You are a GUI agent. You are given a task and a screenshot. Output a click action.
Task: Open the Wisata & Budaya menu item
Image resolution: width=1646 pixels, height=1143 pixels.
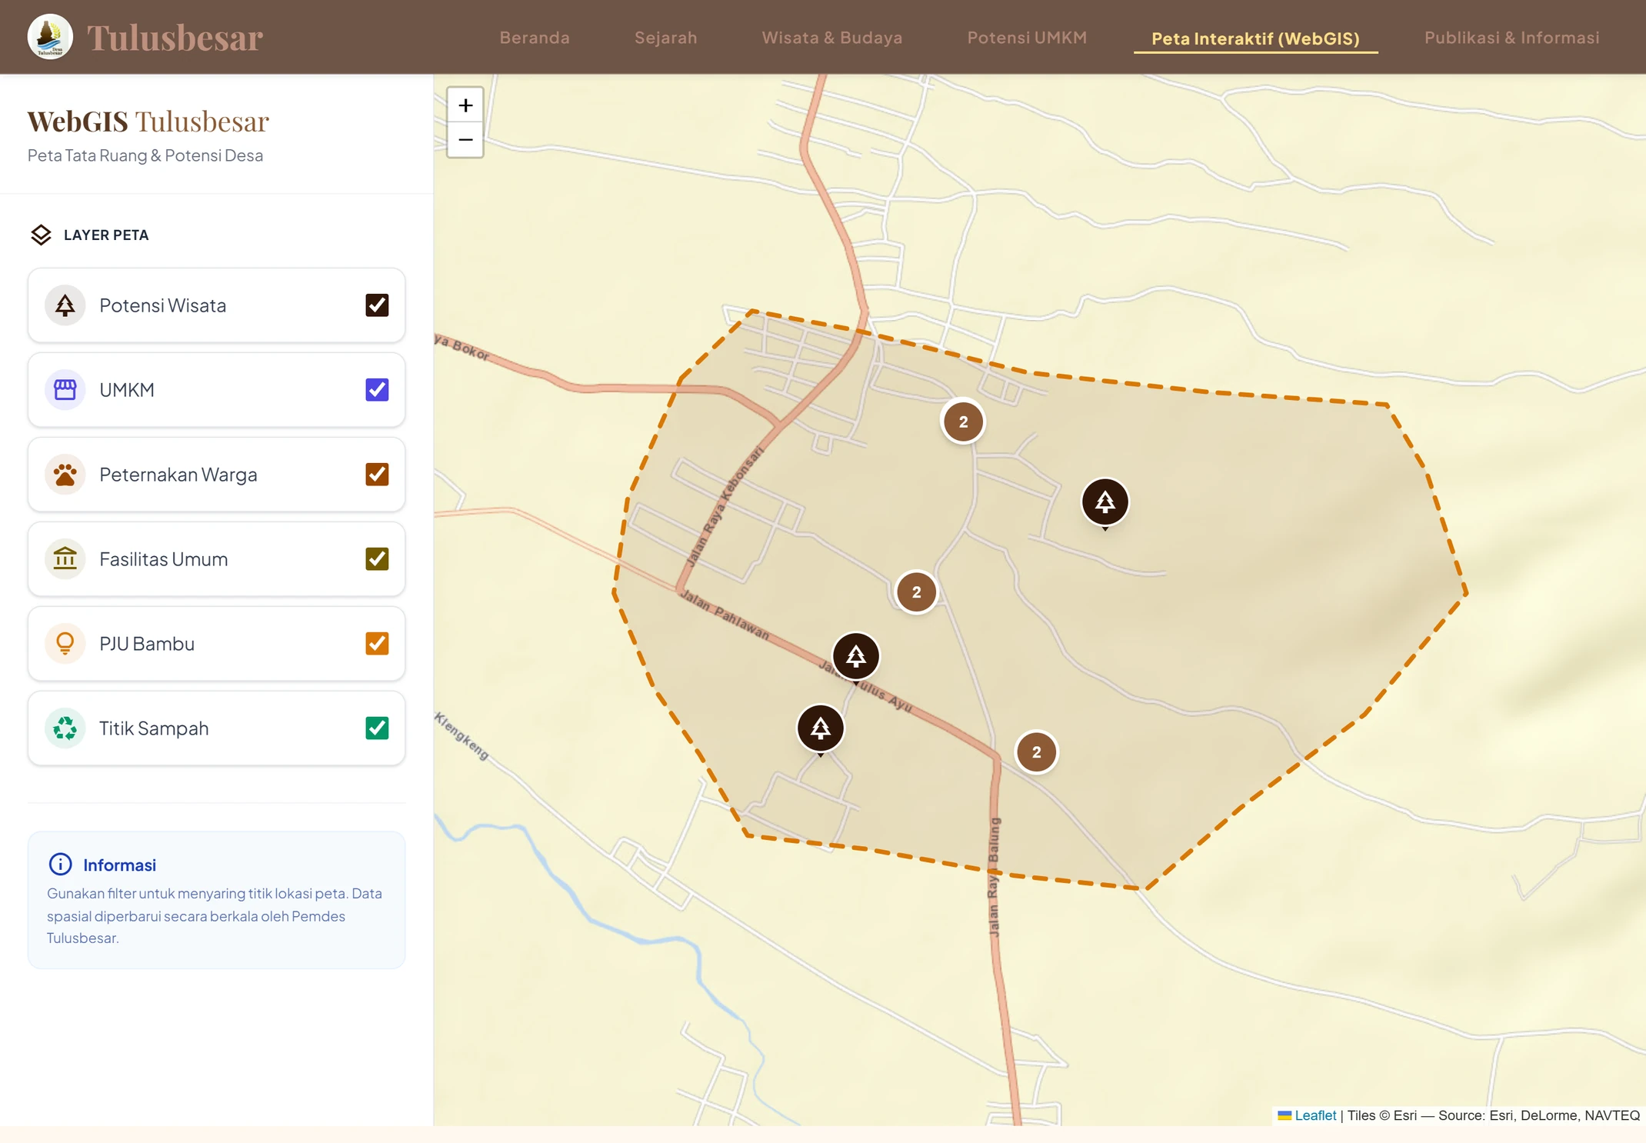tap(832, 38)
